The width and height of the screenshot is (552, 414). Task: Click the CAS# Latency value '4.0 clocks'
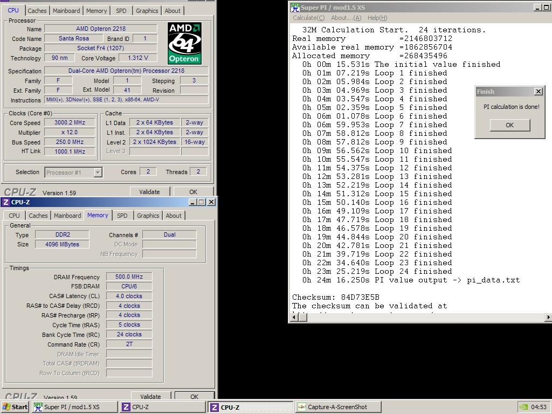[x=129, y=296]
